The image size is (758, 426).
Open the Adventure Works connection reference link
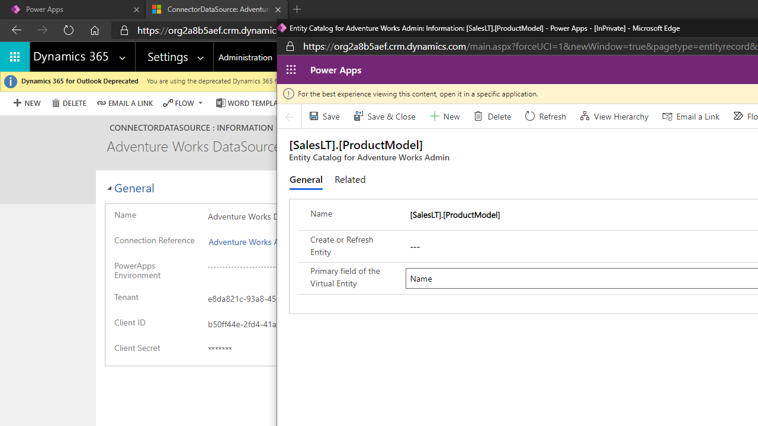[x=242, y=242]
